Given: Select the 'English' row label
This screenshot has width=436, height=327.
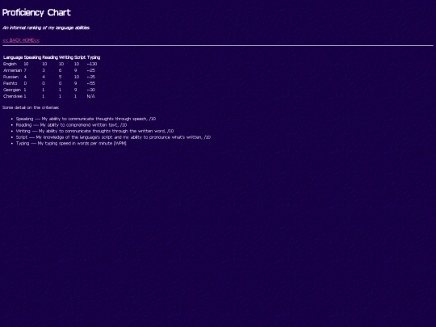Looking at the screenshot, I should [x=10, y=64].
